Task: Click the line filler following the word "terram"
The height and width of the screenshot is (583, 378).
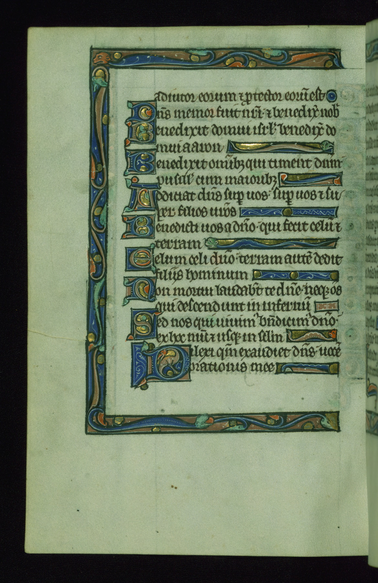Action: [x=271, y=243]
